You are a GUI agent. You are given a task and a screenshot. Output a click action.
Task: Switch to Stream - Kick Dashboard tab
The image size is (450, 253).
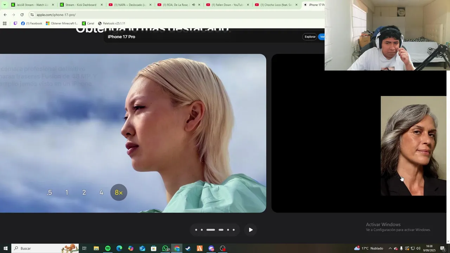click(81, 5)
